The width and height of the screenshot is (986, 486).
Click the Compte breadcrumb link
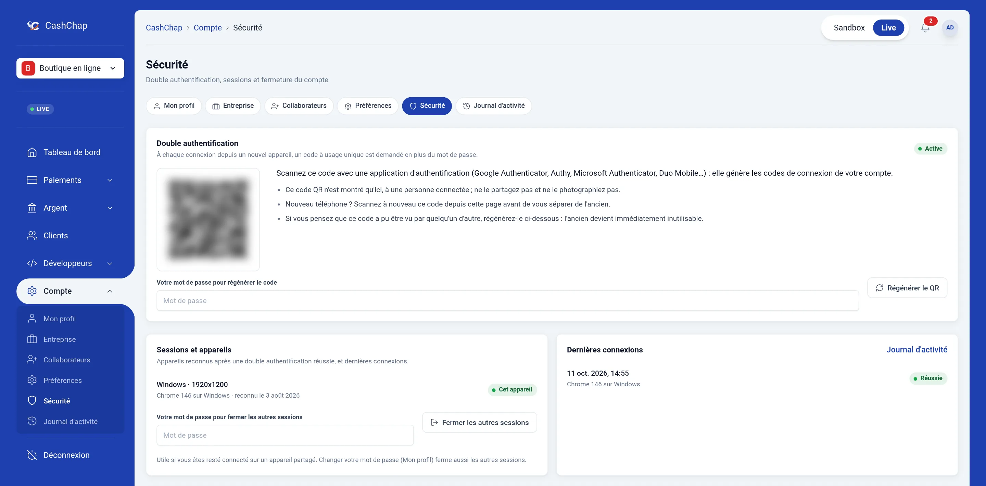208,28
